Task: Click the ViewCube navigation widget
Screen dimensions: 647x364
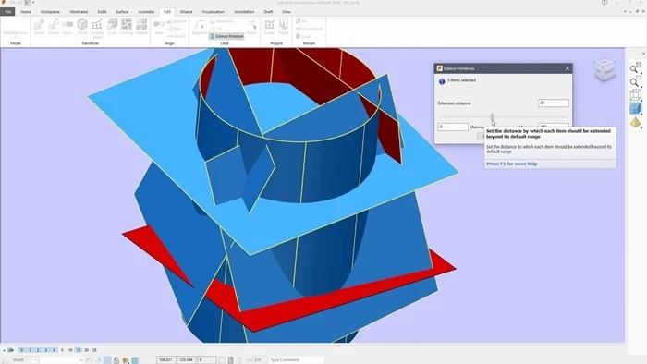Action: point(604,70)
